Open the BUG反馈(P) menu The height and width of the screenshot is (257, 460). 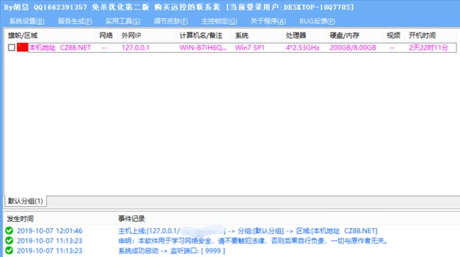pyautogui.click(x=317, y=21)
